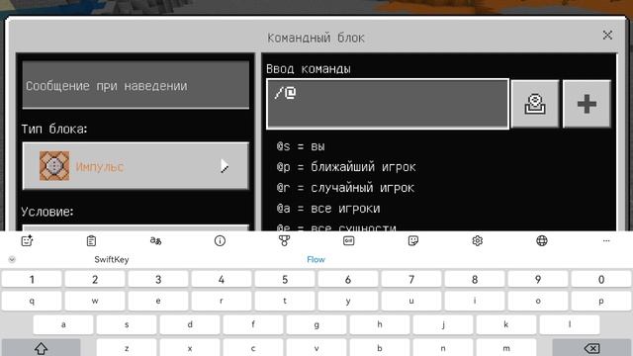Collapse the SwiftKey toolbar with chevron
This screenshot has width=633, height=356.
pyautogui.click(x=12, y=259)
